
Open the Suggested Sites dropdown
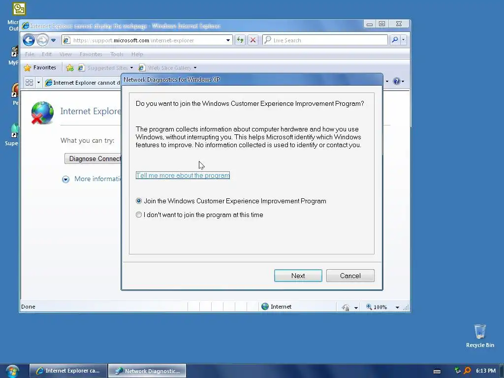(x=105, y=68)
